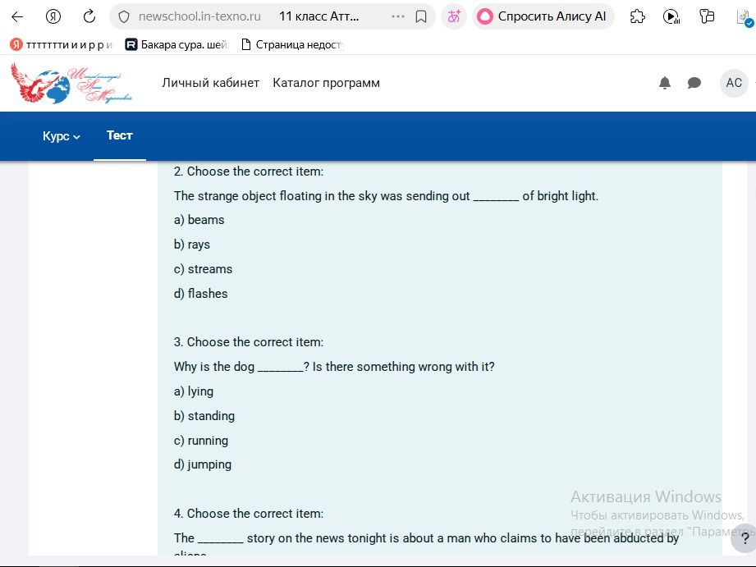This screenshot has width=756, height=567.
Task: Click the site protection shield icon
Action: [124, 17]
